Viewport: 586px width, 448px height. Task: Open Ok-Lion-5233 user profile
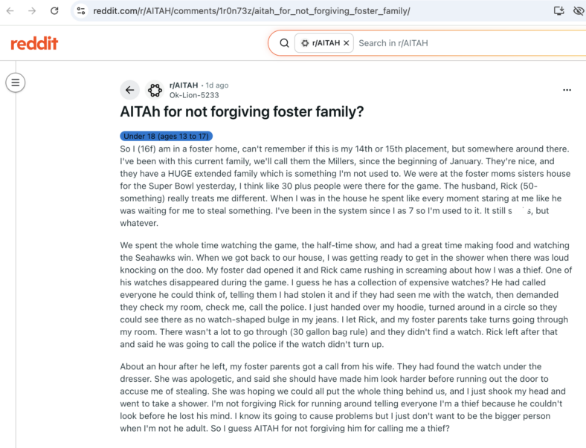tap(194, 95)
